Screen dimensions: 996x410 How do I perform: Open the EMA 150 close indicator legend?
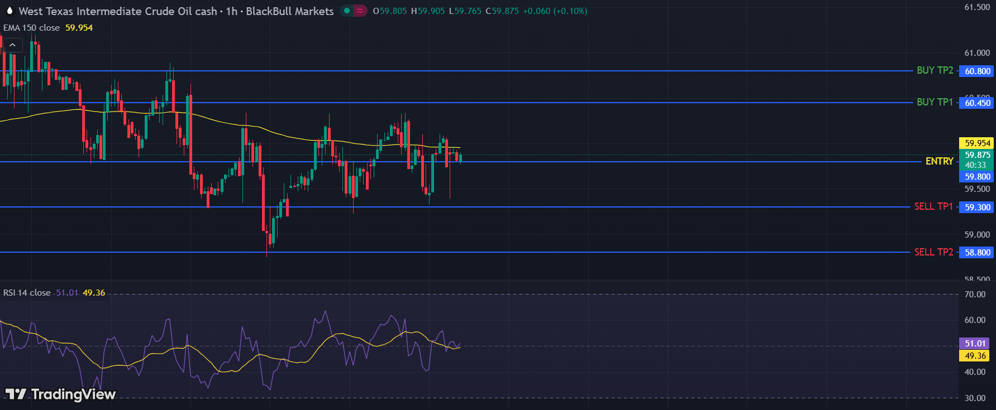coord(32,28)
